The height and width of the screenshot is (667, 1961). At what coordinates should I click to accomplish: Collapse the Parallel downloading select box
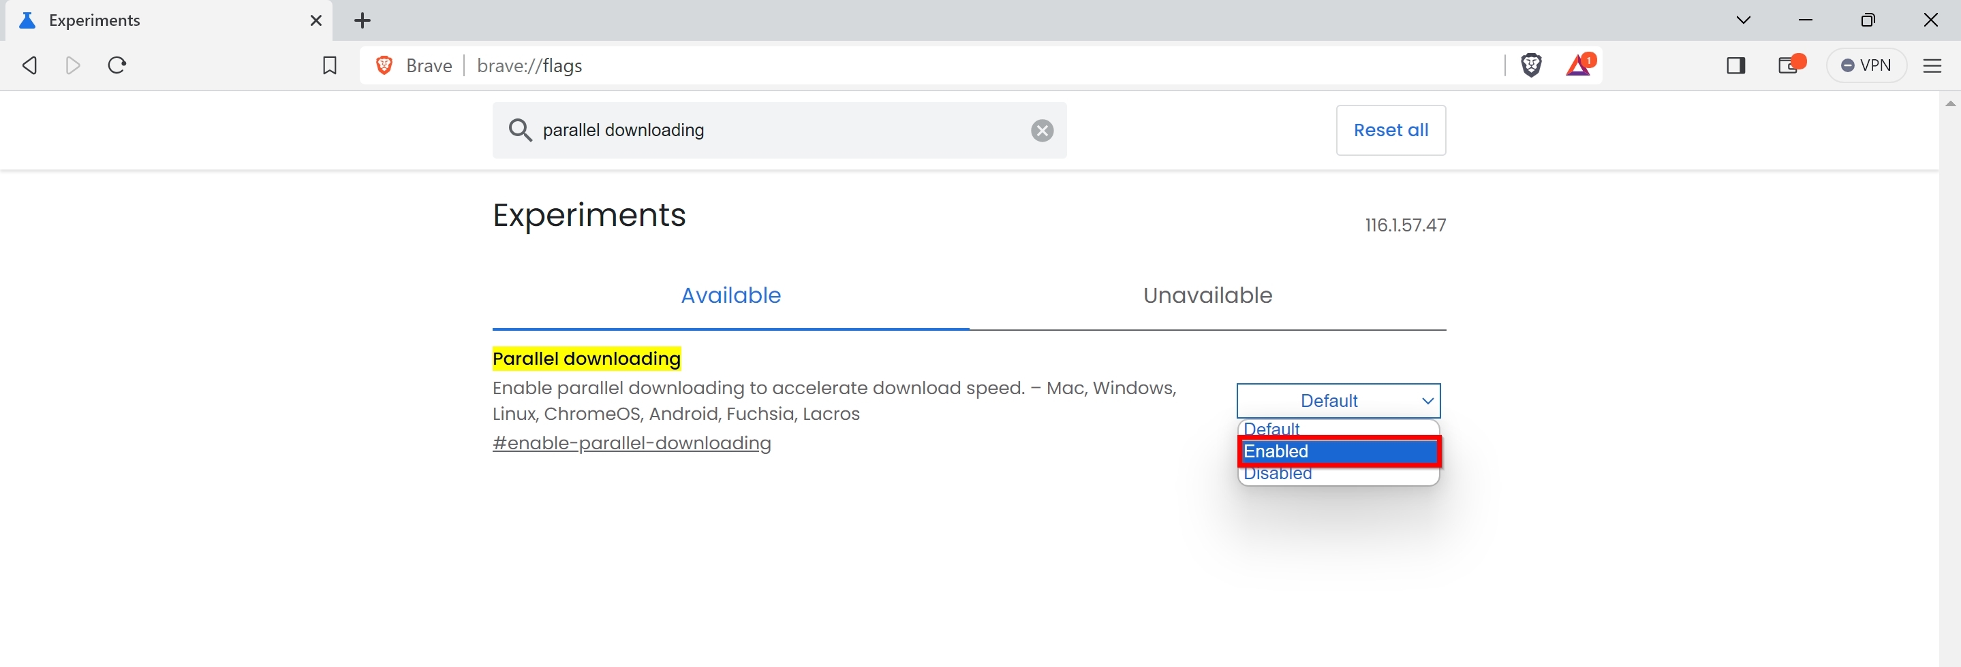pyautogui.click(x=1338, y=401)
